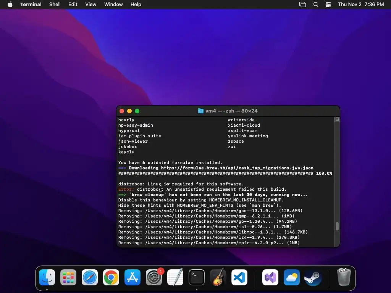Image resolution: width=391 pixels, height=293 pixels.
Task: Open the Terminal application menu
Action: [31, 5]
